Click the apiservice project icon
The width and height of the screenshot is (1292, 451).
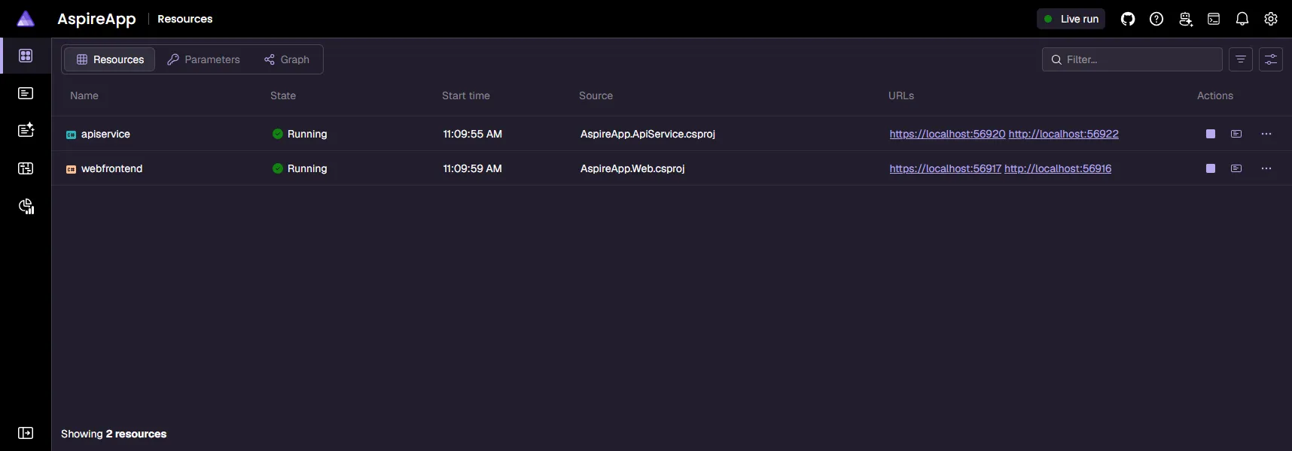coord(72,135)
